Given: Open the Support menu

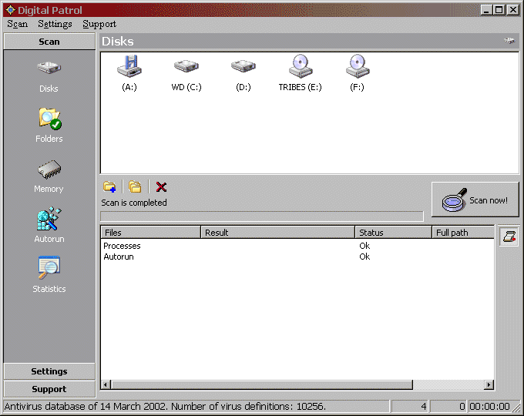Looking at the screenshot, I should pyautogui.click(x=99, y=24).
